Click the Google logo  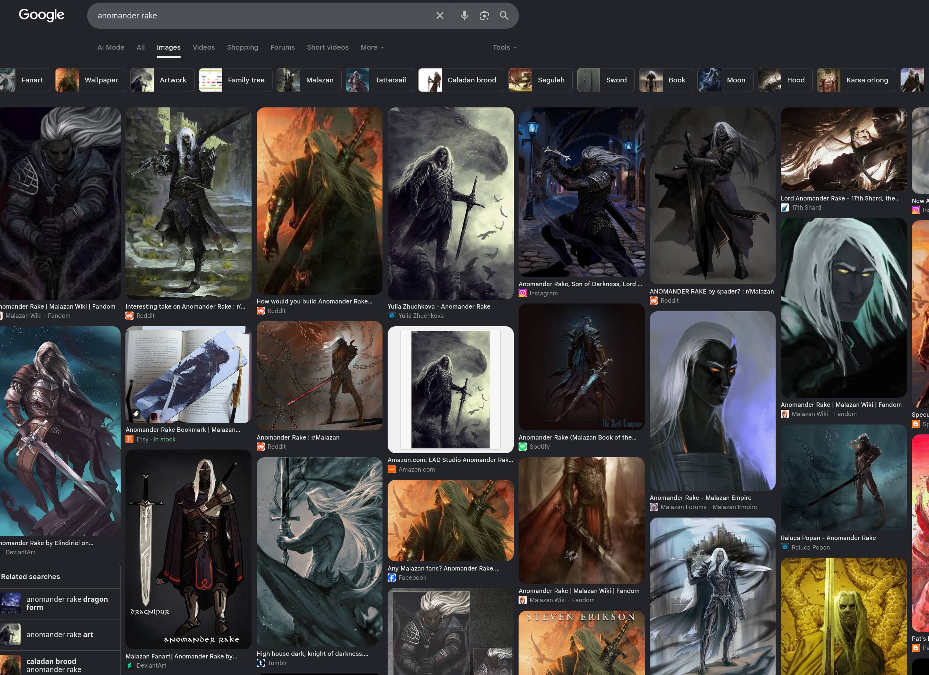[41, 15]
